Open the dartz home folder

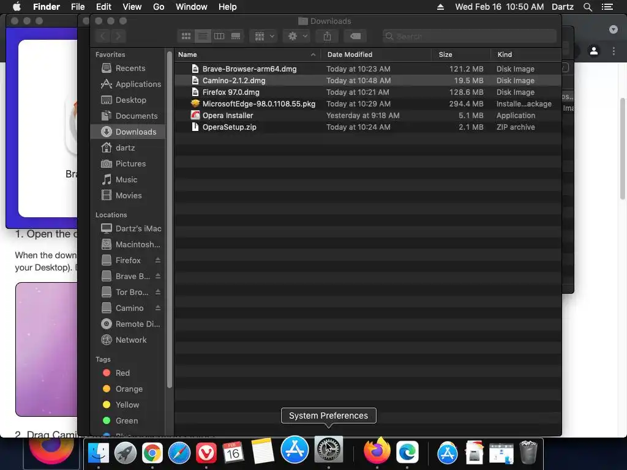pyautogui.click(x=127, y=148)
